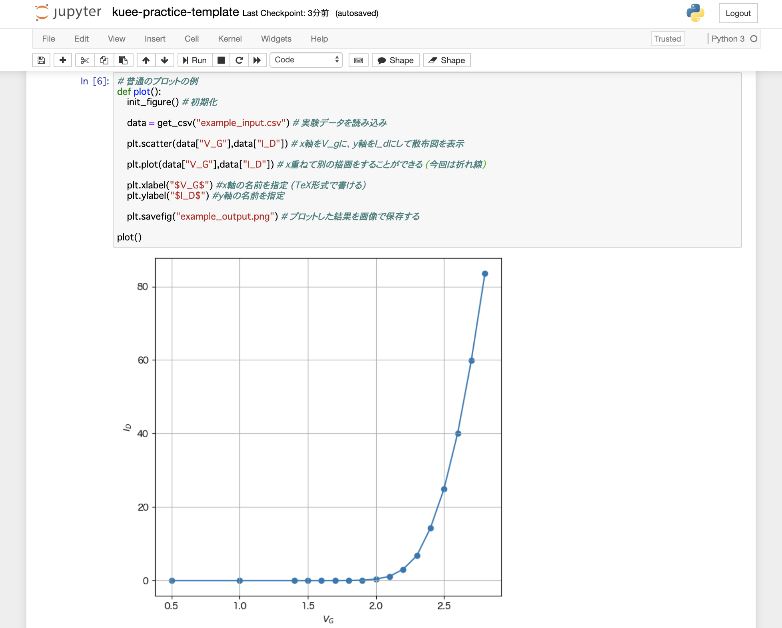The height and width of the screenshot is (628, 782).
Task: Cut the selected cell with scissors icon
Action: click(84, 60)
